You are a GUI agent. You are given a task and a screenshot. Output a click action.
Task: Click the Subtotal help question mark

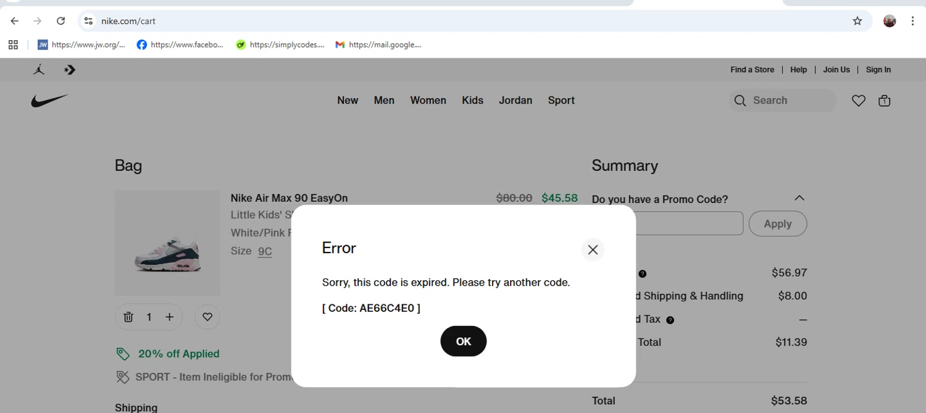[642, 274]
